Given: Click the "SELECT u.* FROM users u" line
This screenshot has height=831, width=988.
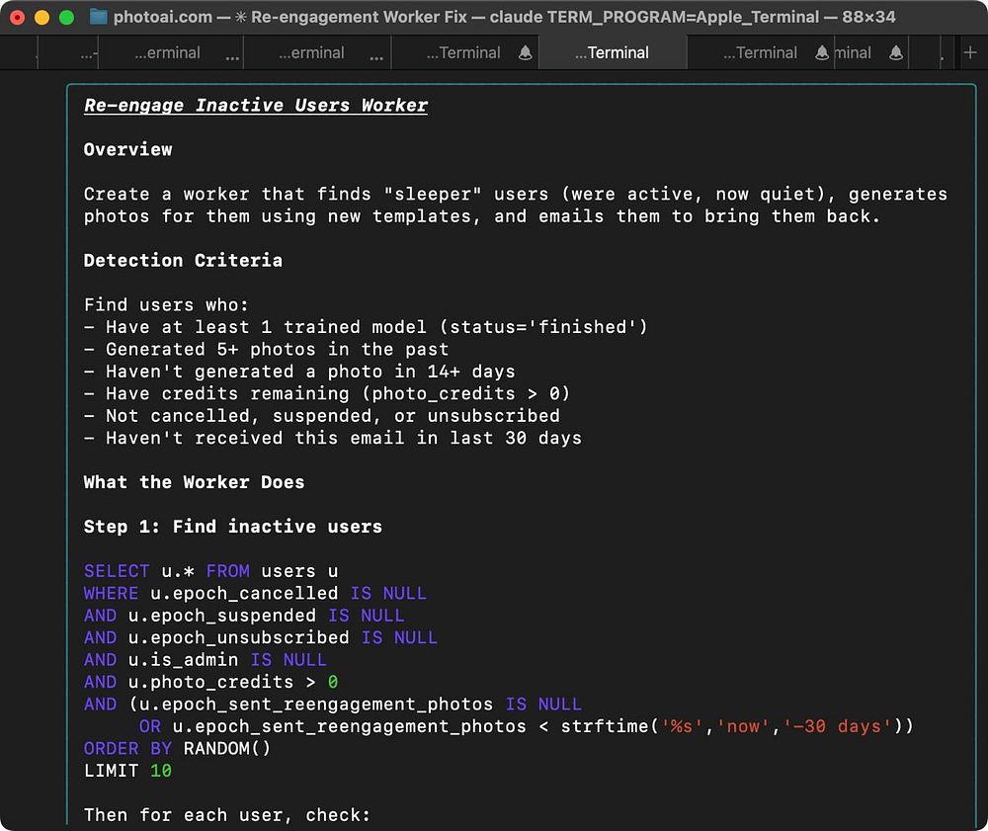Looking at the screenshot, I should click(x=210, y=571).
